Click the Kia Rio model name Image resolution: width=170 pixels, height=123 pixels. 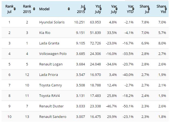click(x=45, y=33)
